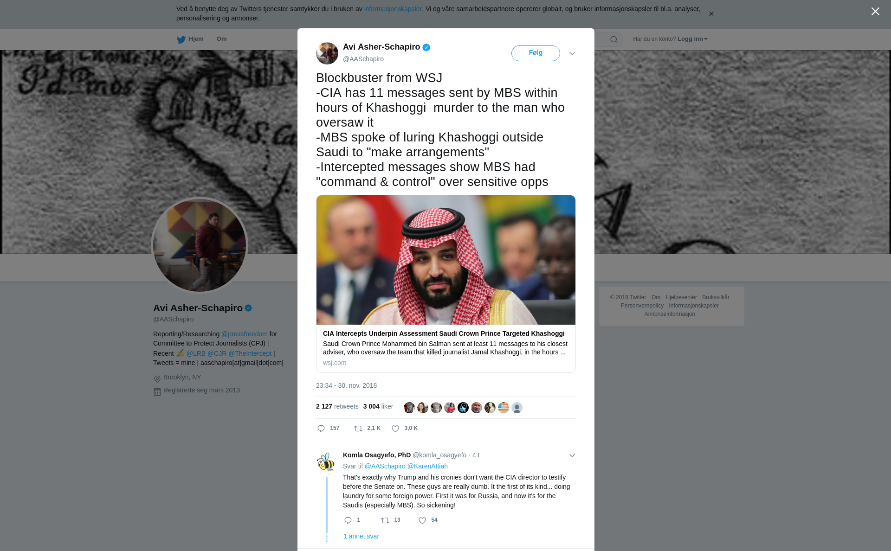
Task: Retweet Komla Osagyefo's reply
Action: coord(385,520)
